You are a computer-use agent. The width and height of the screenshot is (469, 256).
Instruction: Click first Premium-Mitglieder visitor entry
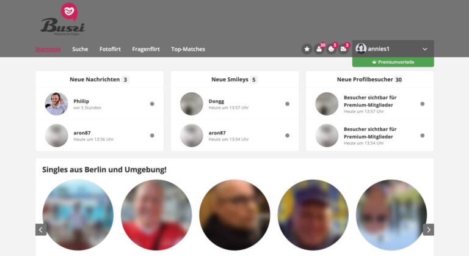(x=369, y=104)
